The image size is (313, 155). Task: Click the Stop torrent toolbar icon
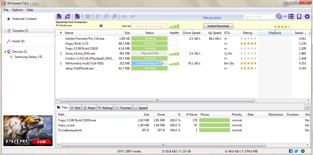(114, 16)
